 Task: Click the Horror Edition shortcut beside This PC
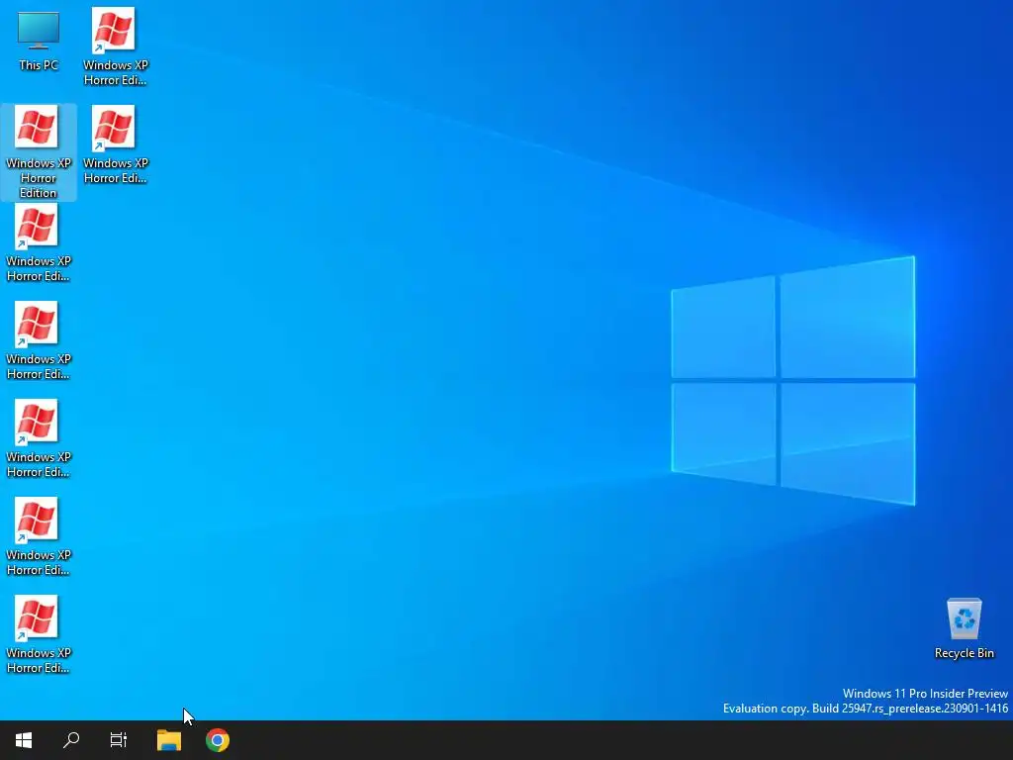pyautogui.click(x=115, y=47)
